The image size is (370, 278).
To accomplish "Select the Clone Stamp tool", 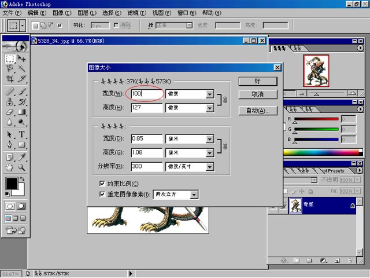I will coord(10,101).
